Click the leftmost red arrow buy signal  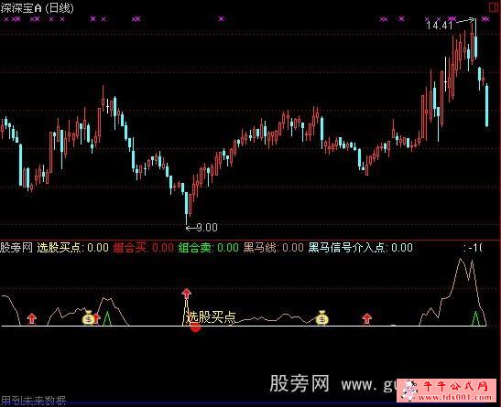tap(31, 318)
